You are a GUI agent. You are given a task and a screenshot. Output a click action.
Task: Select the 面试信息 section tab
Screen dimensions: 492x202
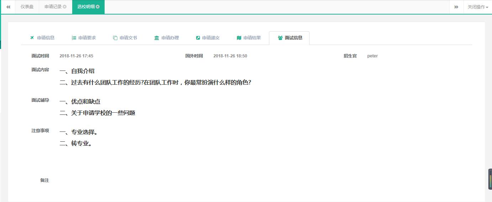point(289,38)
